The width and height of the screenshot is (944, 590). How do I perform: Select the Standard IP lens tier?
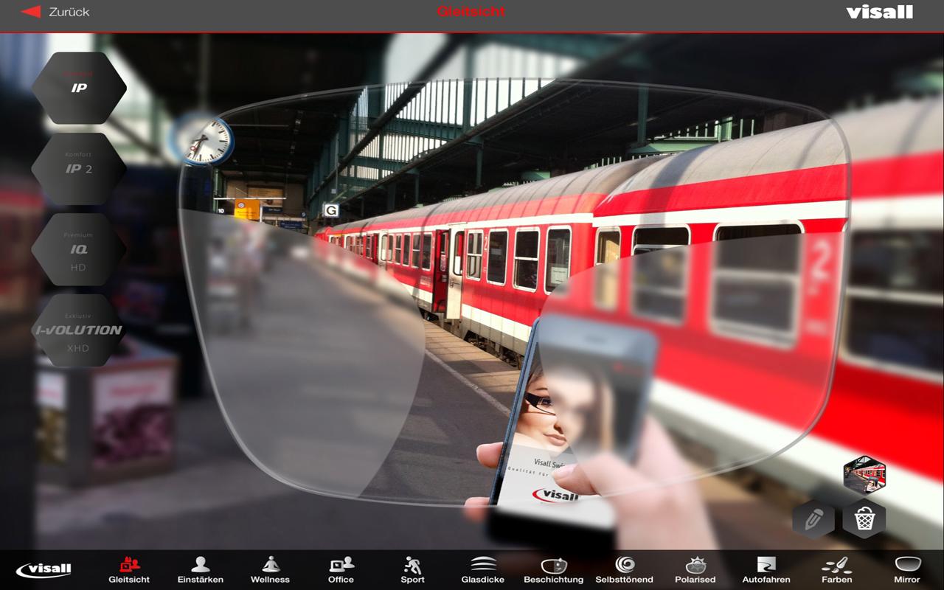tap(78, 88)
